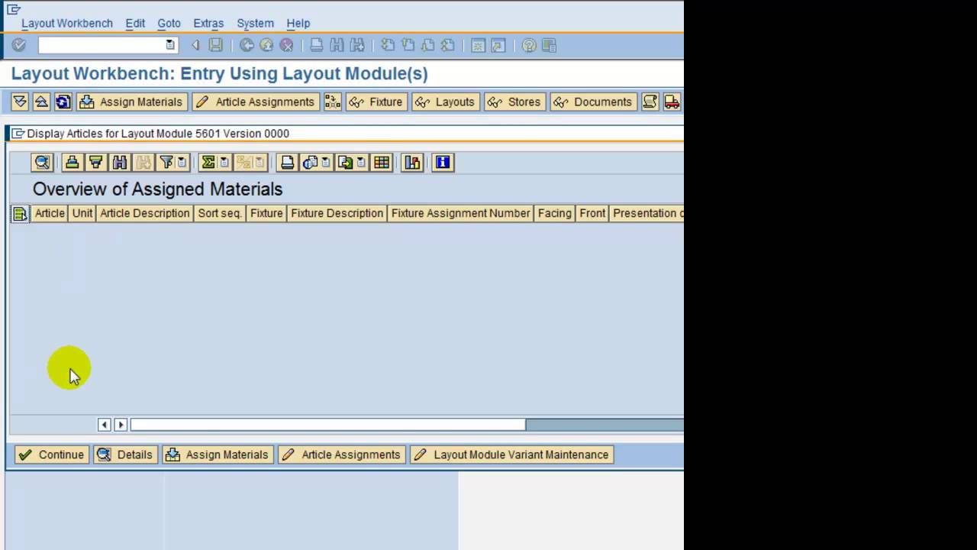Viewport: 977px width, 550px height.
Task: Click the bottom Assign Materials button
Action: [218, 455]
